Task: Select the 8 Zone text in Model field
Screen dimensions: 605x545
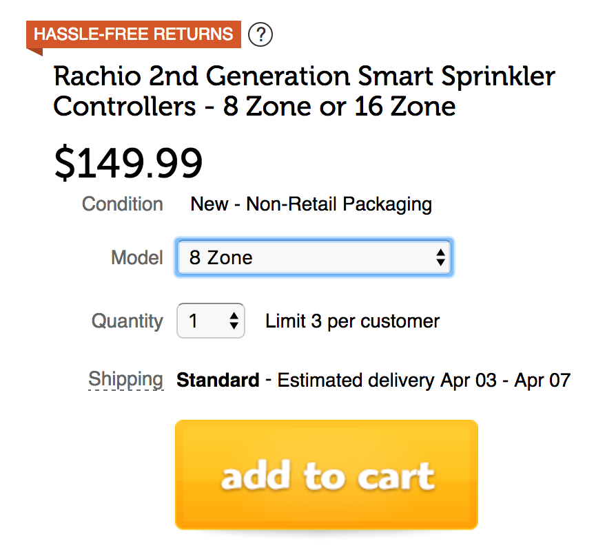Action: [x=221, y=258]
